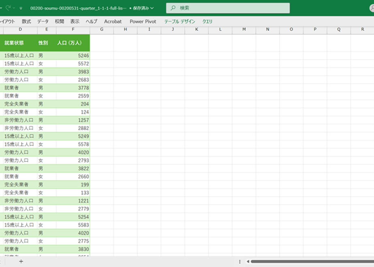The width and height of the screenshot is (374, 267).
Task: Select the cell with value 2660
Action: 73,177
